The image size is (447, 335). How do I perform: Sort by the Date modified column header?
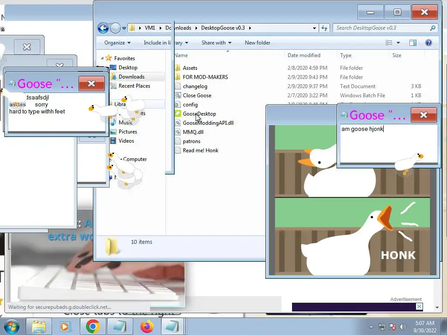pos(304,55)
